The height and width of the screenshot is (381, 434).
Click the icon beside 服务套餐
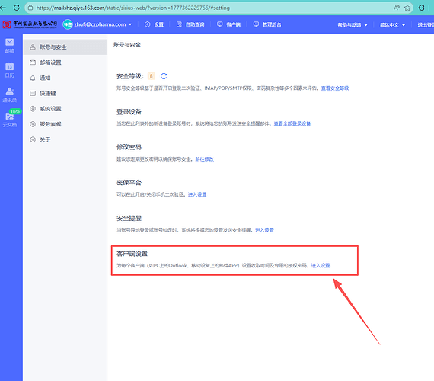[33, 124]
